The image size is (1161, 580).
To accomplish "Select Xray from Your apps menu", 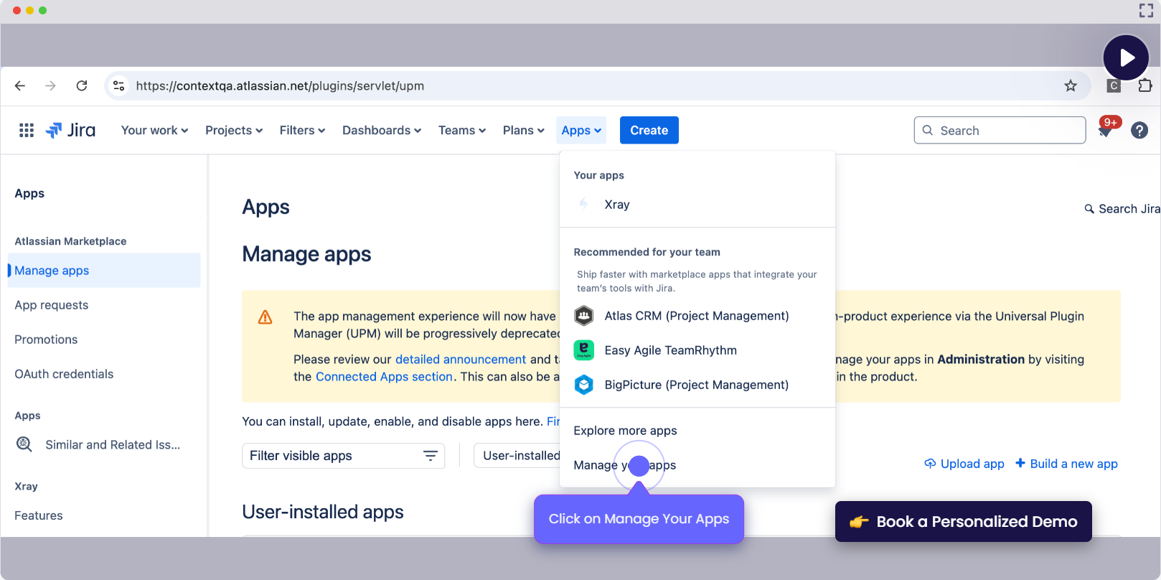I will point(616,205).
